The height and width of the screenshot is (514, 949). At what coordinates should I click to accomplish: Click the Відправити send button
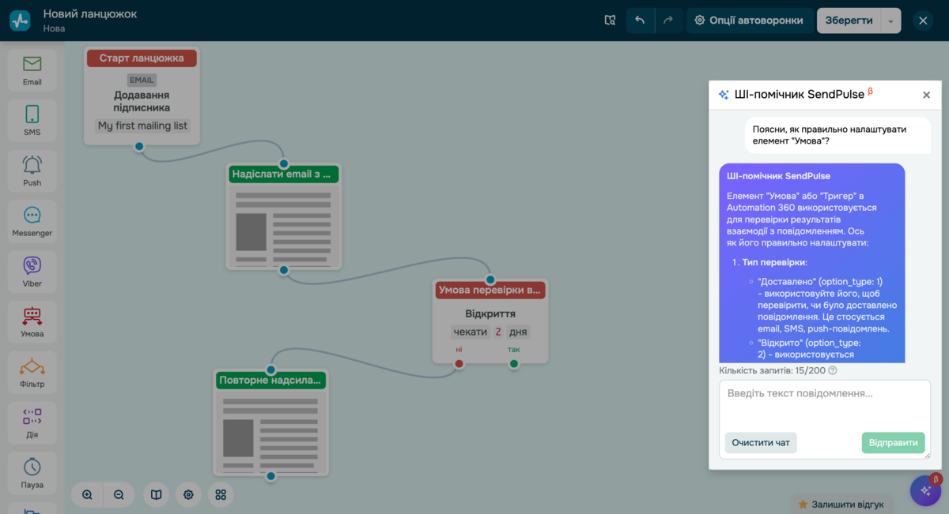point(894,442)
